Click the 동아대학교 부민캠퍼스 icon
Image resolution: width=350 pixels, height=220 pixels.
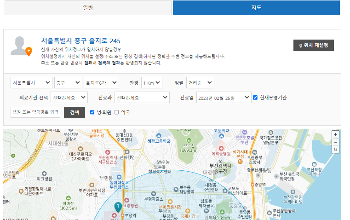coord(119,177)
